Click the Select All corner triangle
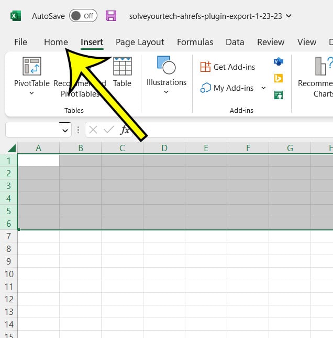This screenshot has width=333, height=338. 12,149
